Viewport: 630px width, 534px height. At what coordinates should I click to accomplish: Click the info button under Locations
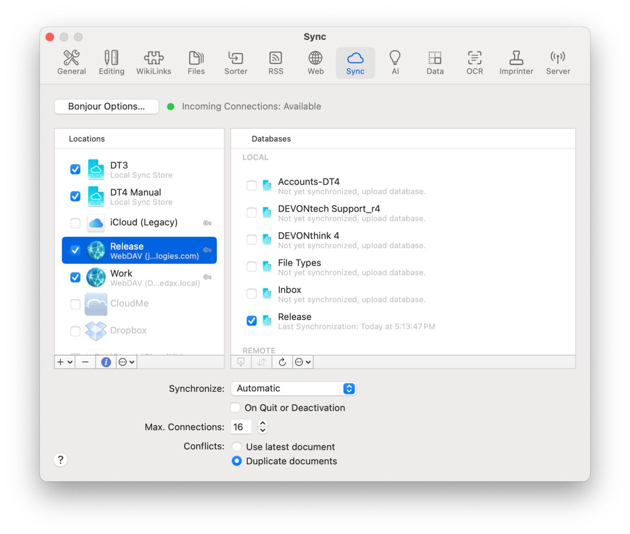pos(106,362)
